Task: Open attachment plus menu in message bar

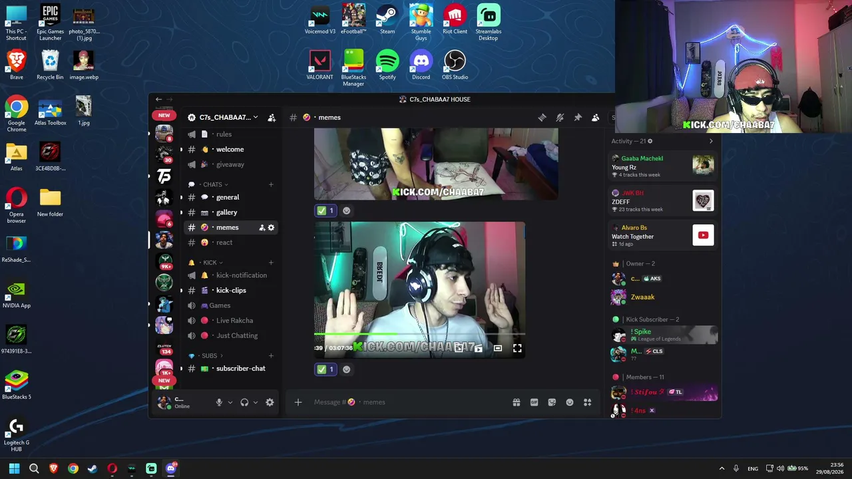Action: click(x=298, y=402)
